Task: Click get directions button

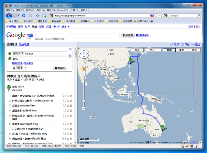Action: [60, 68]
